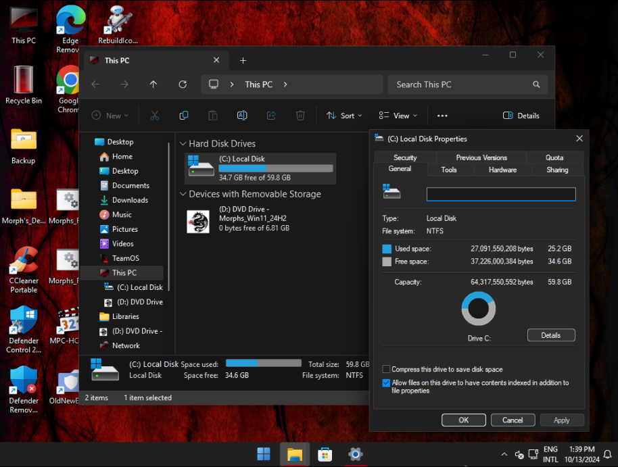Open the notification bell in system tray
The height and width of the screenshot is (467, 618).
tap(608, 454)
